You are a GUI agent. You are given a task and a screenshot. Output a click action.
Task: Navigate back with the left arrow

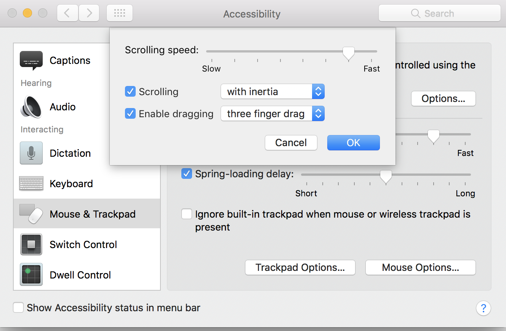67,14
